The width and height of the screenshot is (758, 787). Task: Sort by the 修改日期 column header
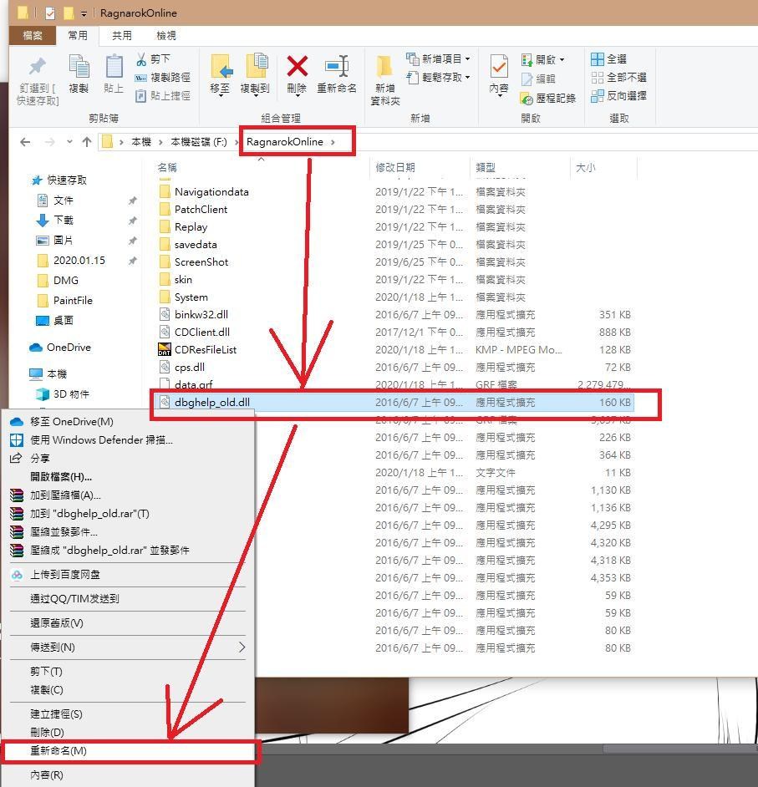point(395,168)
